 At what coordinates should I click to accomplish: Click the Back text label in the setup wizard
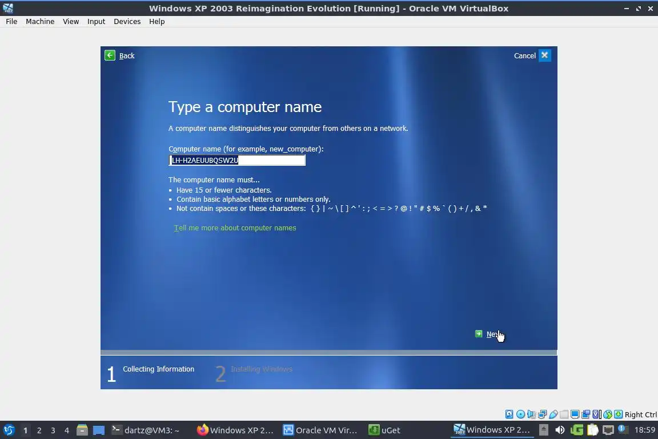tap(127, 55)
